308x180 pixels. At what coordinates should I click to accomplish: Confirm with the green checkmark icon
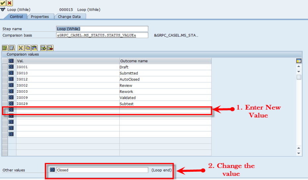tap(3, 3)
